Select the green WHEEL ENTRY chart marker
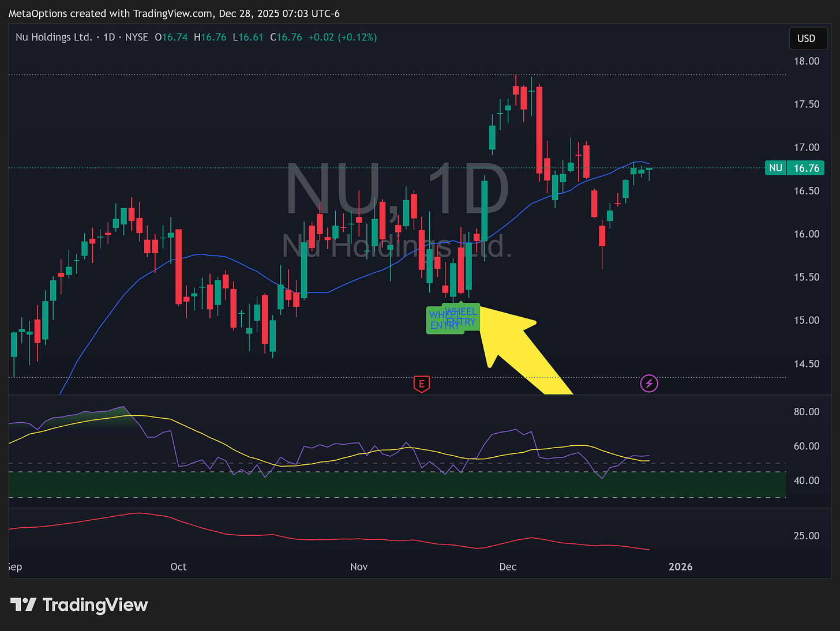 [453, 318]
